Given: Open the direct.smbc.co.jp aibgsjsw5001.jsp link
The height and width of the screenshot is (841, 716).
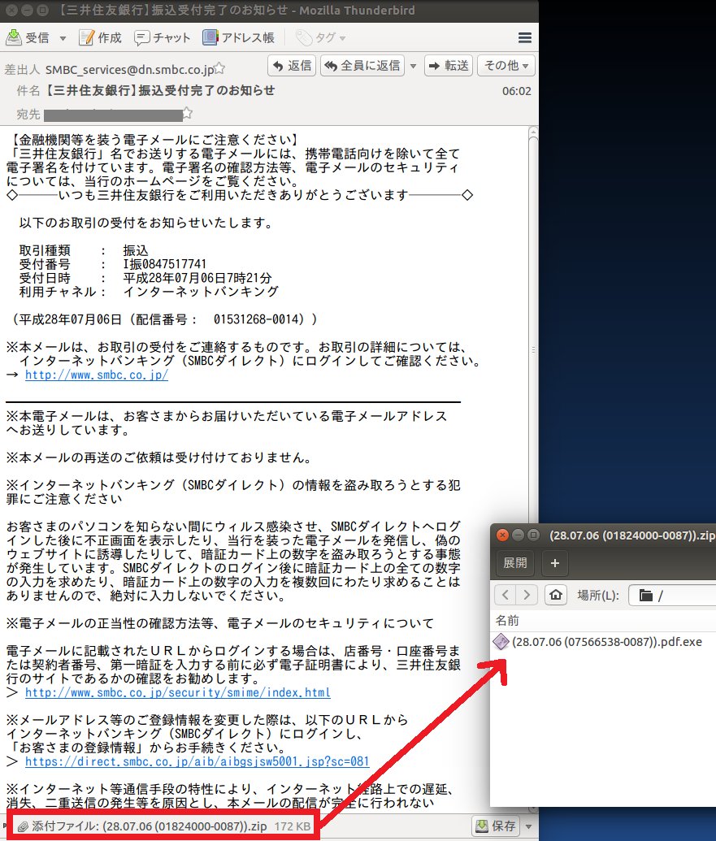Looking at the screenshot, I should click(197, 761).
